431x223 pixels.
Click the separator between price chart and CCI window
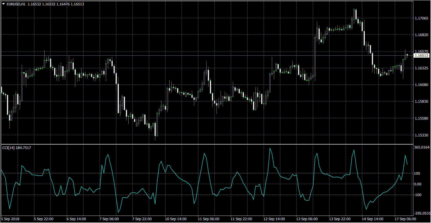[207, 144]
